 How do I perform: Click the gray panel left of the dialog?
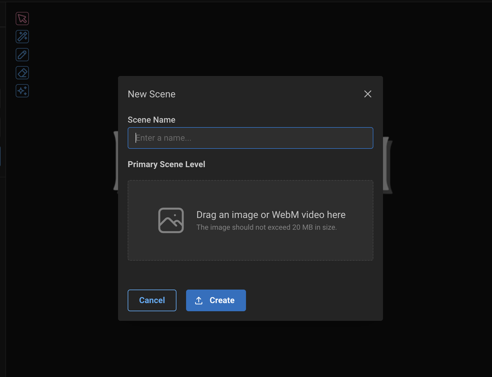116,161
